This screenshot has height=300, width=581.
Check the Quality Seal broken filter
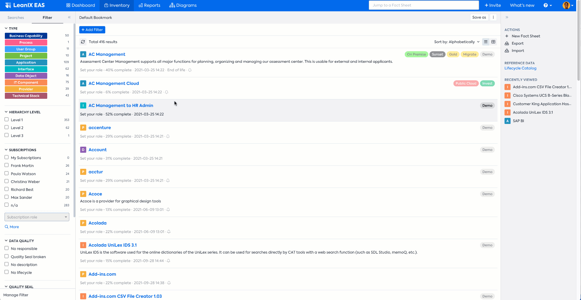click(7, 256)
